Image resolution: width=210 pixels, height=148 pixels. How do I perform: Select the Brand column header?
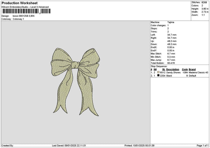192,69
